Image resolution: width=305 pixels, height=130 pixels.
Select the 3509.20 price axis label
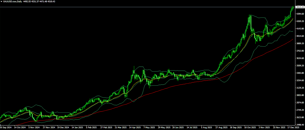pos(300,66)
